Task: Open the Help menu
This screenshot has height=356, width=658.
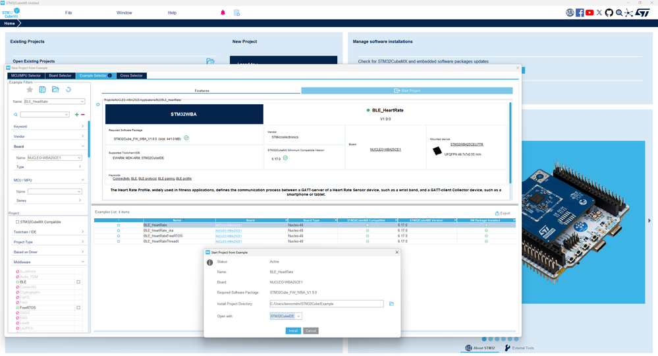Action: (172, 13)
